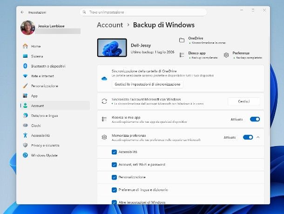Image resolution: width=284 pixels, height=214 pixels.
Task: Click Account breadcrumb link
Action: (x=110, y=25)
